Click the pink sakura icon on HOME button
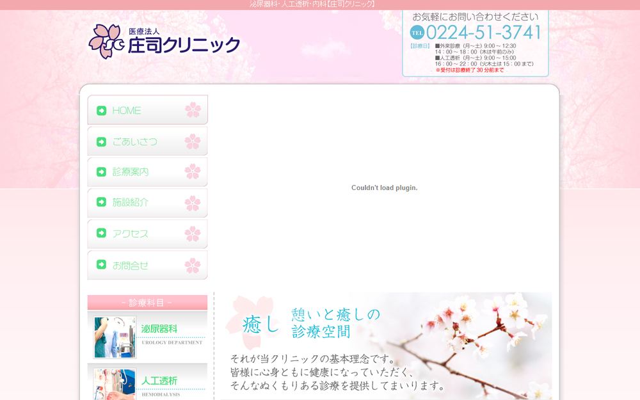Viewport: 640px width, 400px height. [x=193, y=110]
